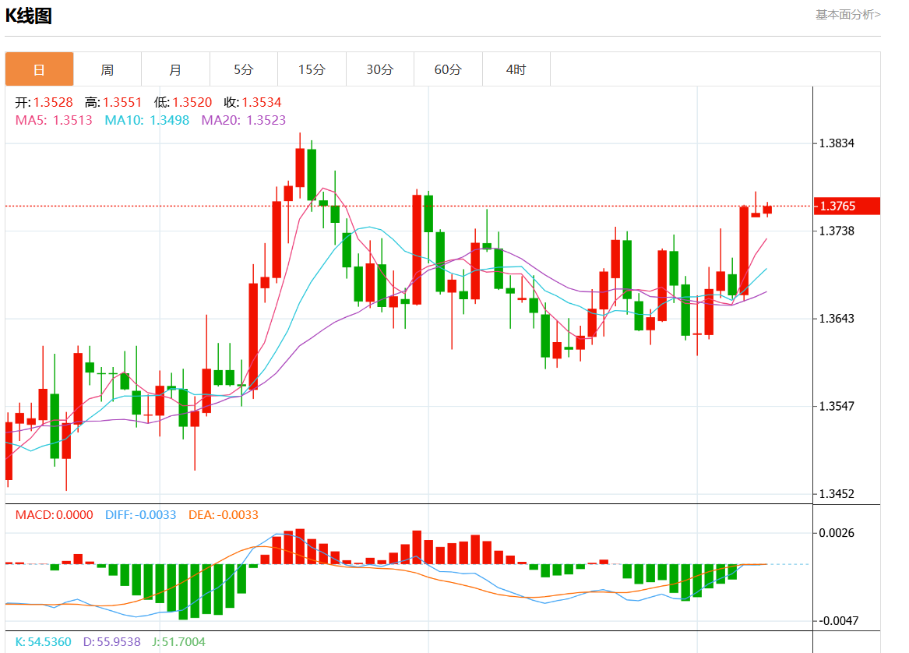Click the 开: 1.3528 open price value

pyautogui.click(x=44, y=103)
